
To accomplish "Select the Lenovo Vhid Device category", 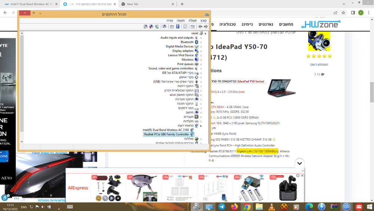I will click(181, 55).
